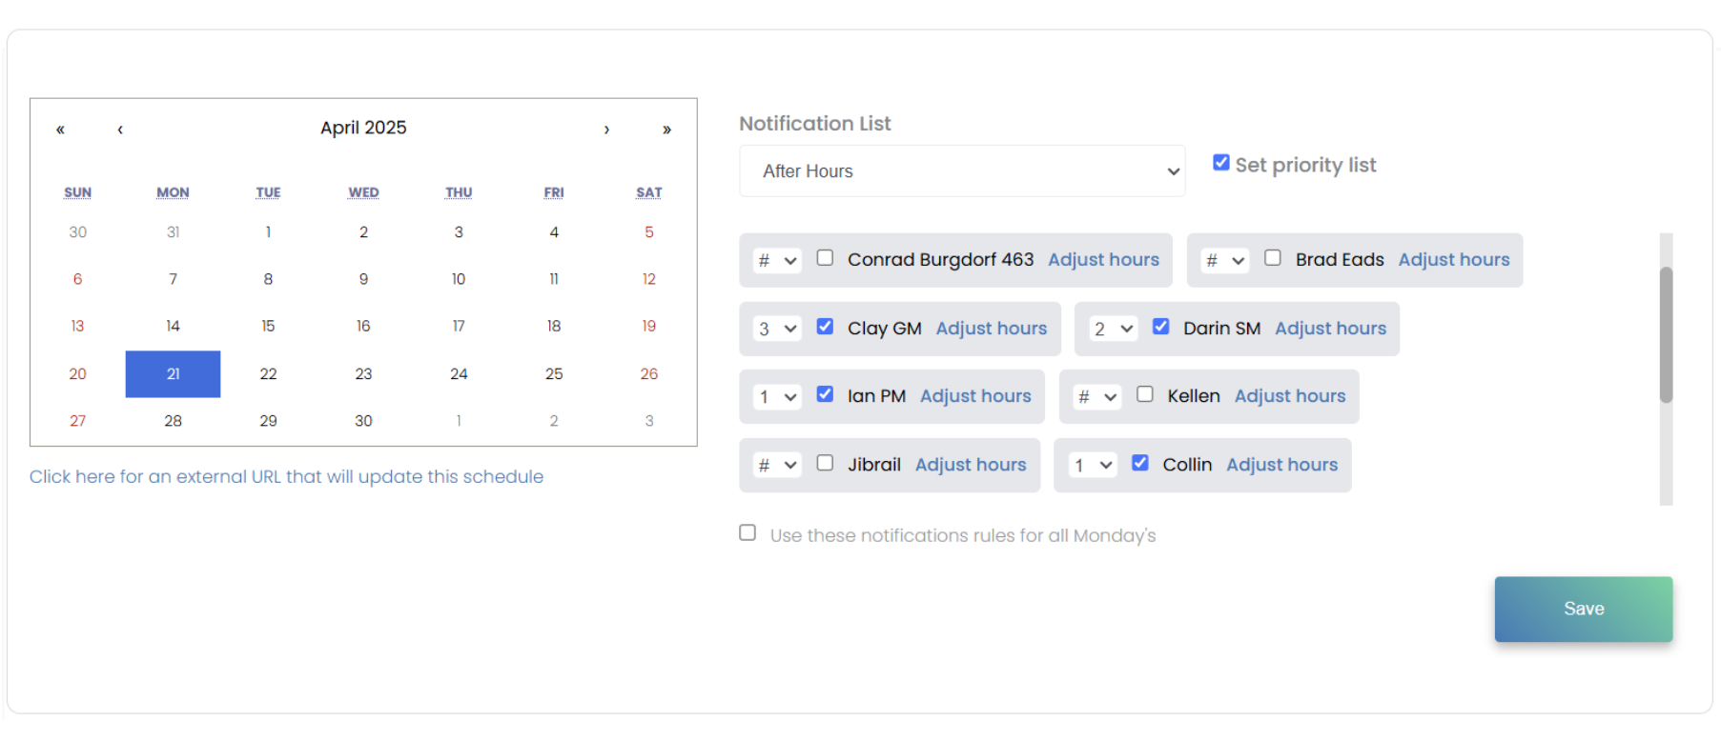Click Adjust hours next to Collin

pyautogui.click(x=1281, y=465)
